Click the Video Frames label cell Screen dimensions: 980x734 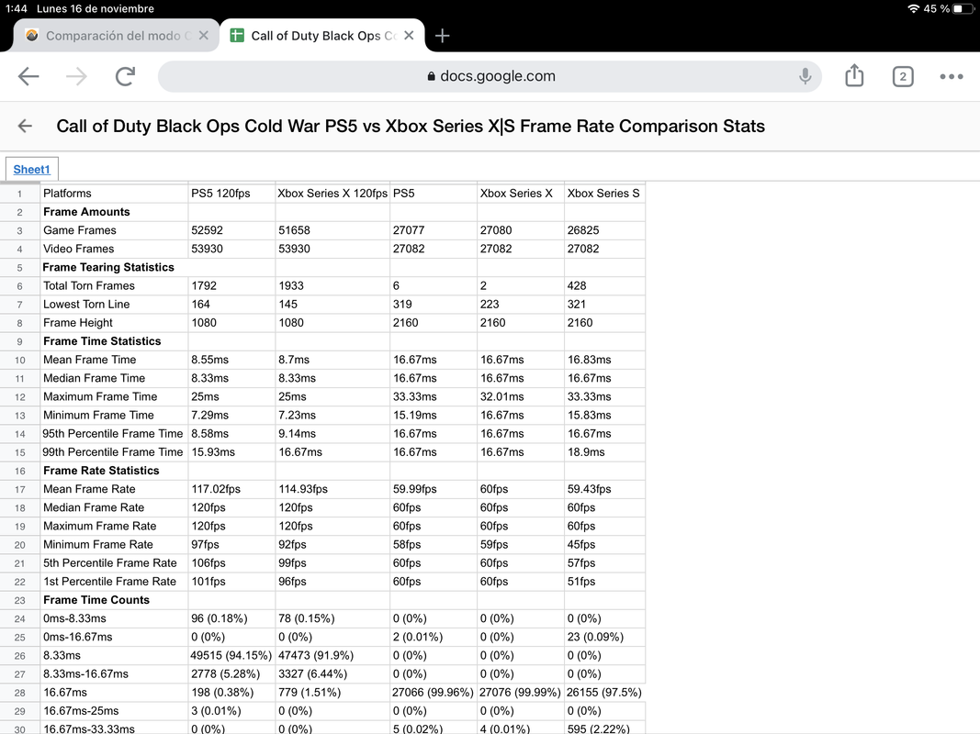114,249
